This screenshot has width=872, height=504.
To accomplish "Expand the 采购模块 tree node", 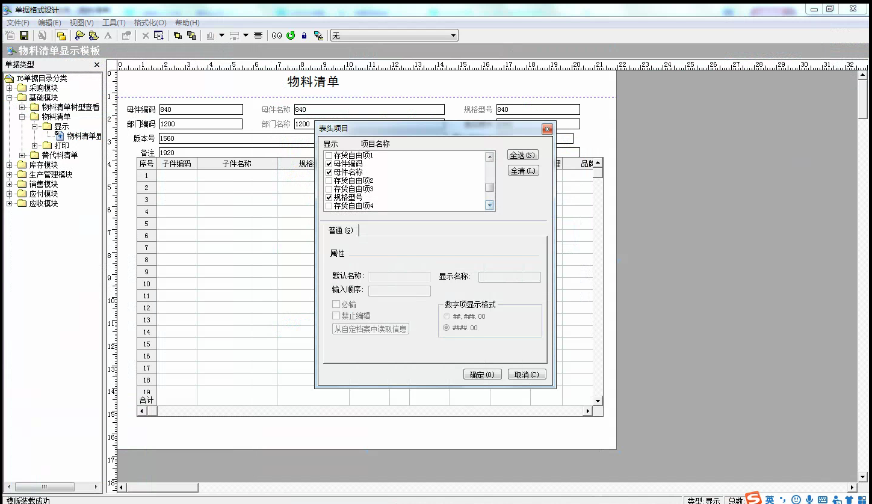I will point(10,88).
